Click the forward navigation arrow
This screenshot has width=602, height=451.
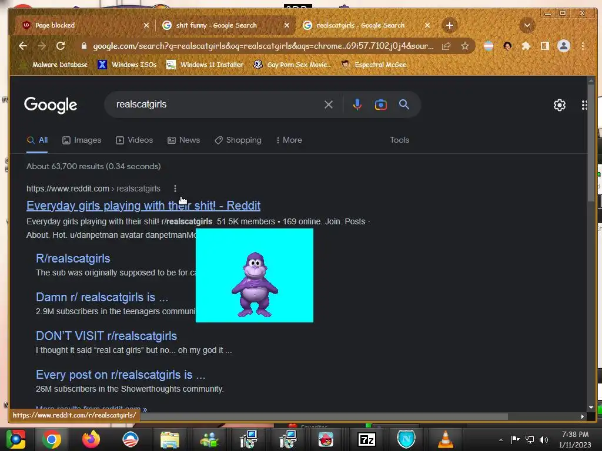point(42,46)
